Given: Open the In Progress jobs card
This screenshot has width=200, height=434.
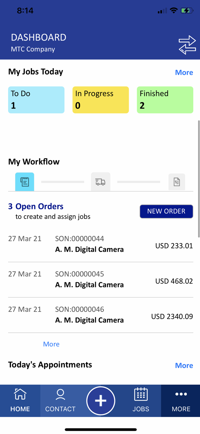Looking at the screenshot, I should [100, 100].
